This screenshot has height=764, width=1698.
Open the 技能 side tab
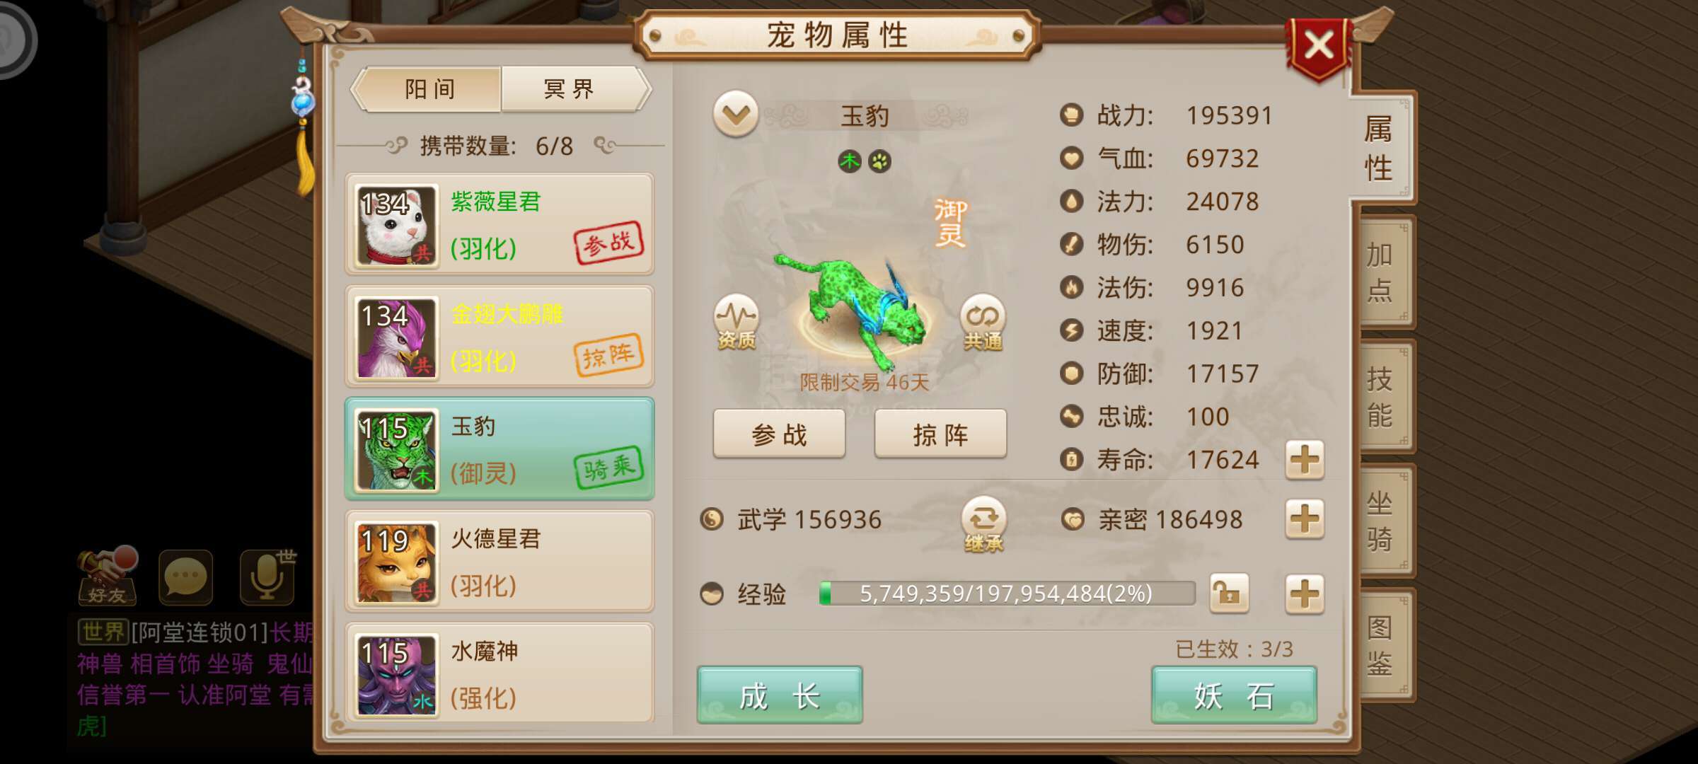[1381, 397]
